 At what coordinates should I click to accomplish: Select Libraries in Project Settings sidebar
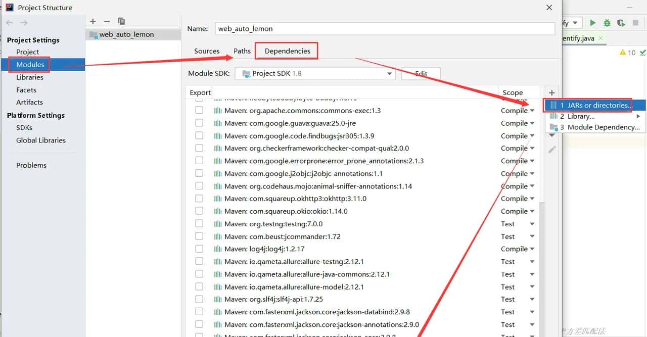click(30, 77)
